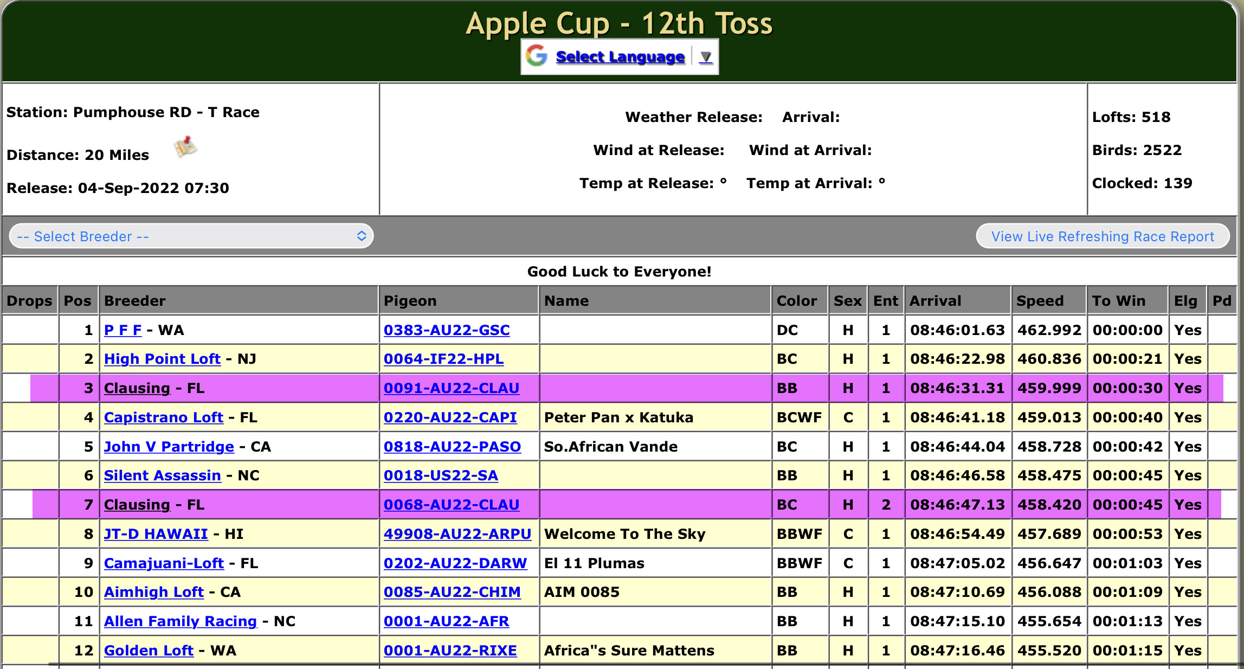Open pigeon 0091-AU22-CLAU in highlighted row
This screenshot has width=1244, height=669.
point(451,388)
